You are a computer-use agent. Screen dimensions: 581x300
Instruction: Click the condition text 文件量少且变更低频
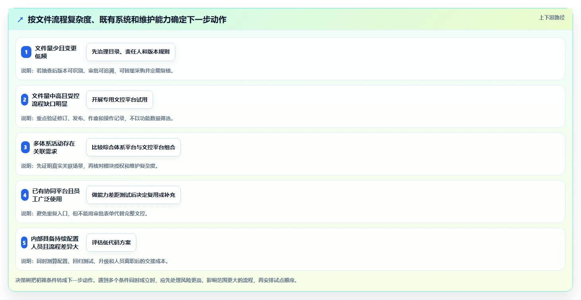click(x=56, y=52)
